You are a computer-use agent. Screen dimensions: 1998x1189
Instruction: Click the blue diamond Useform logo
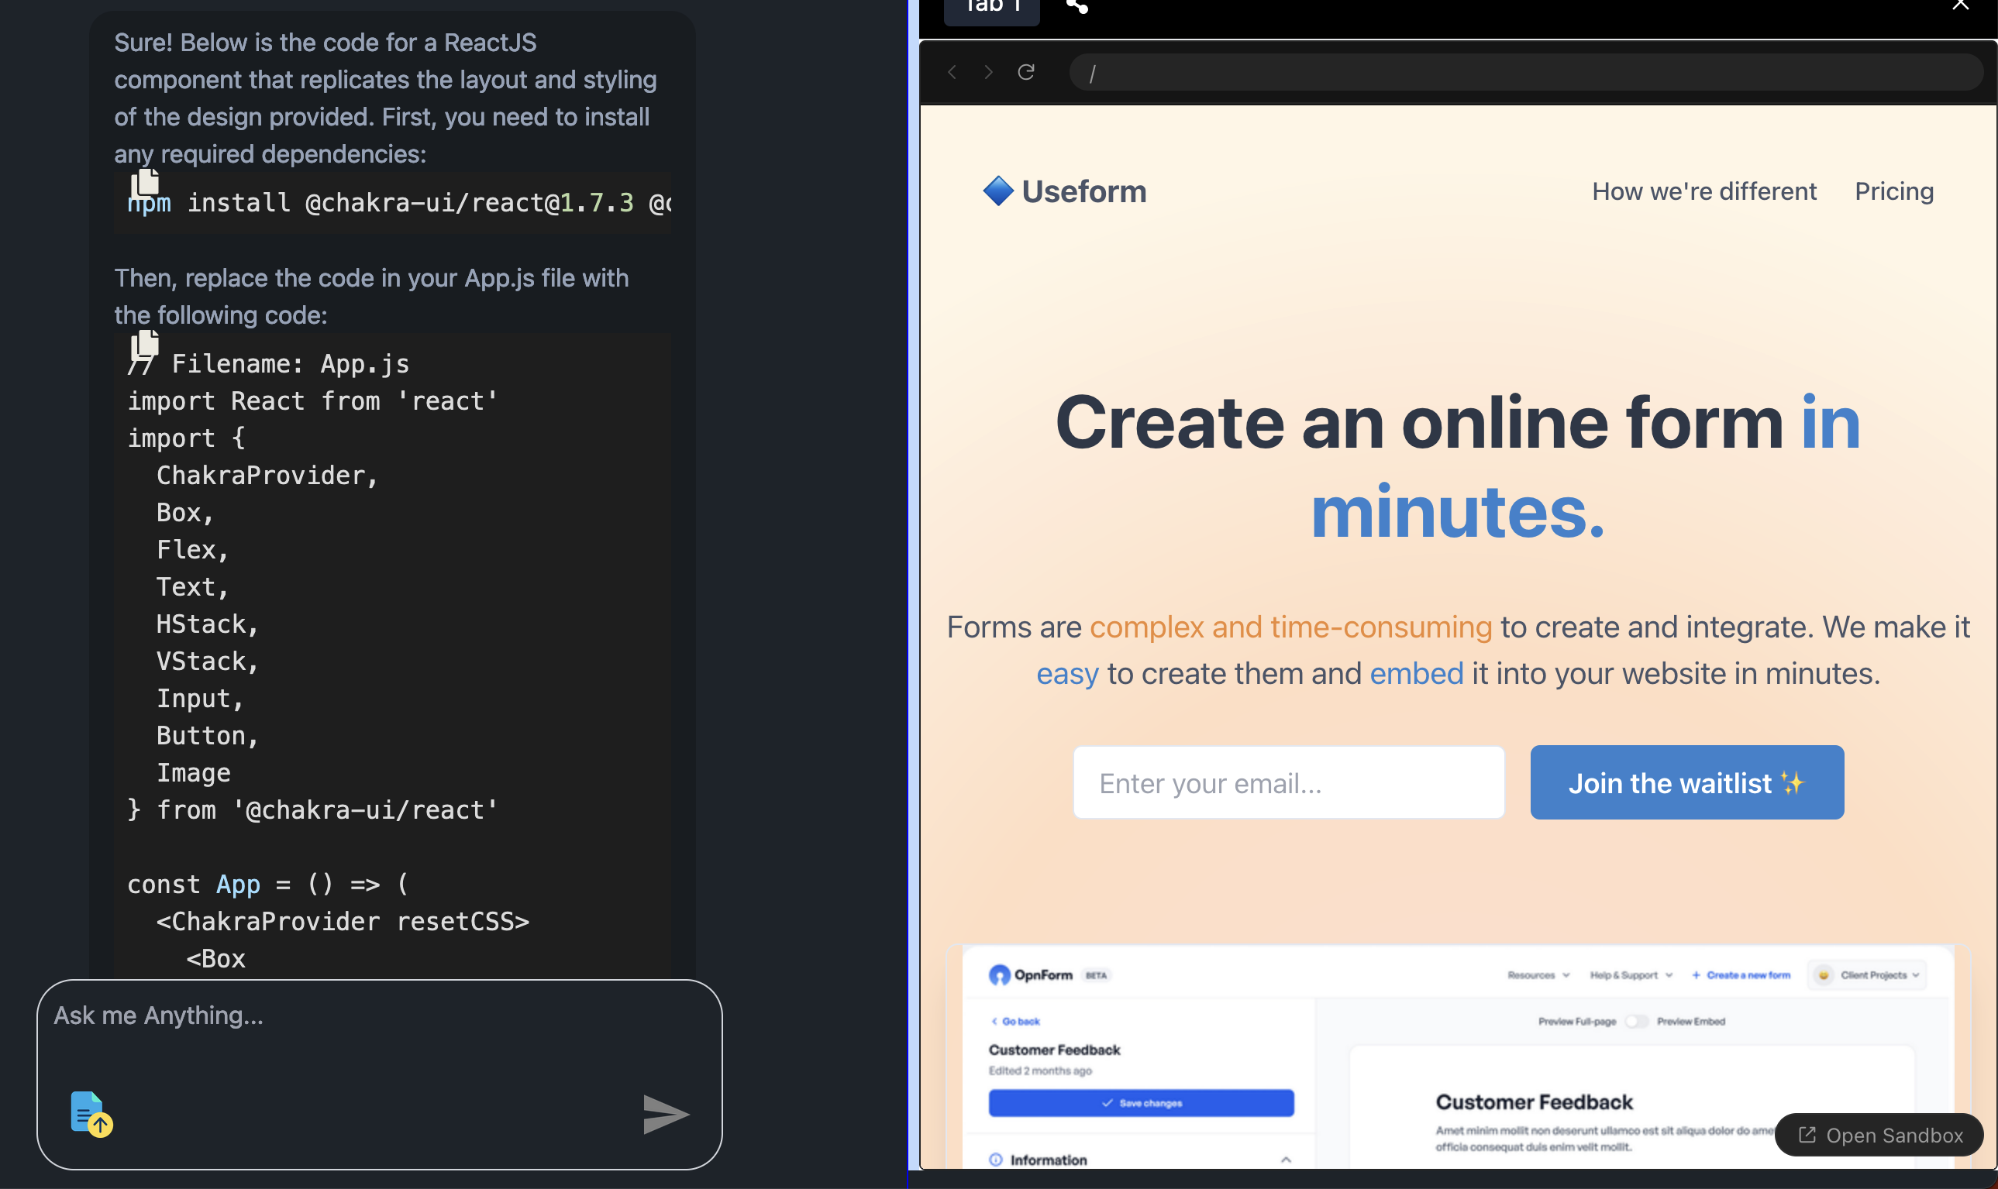click(997, 191)
